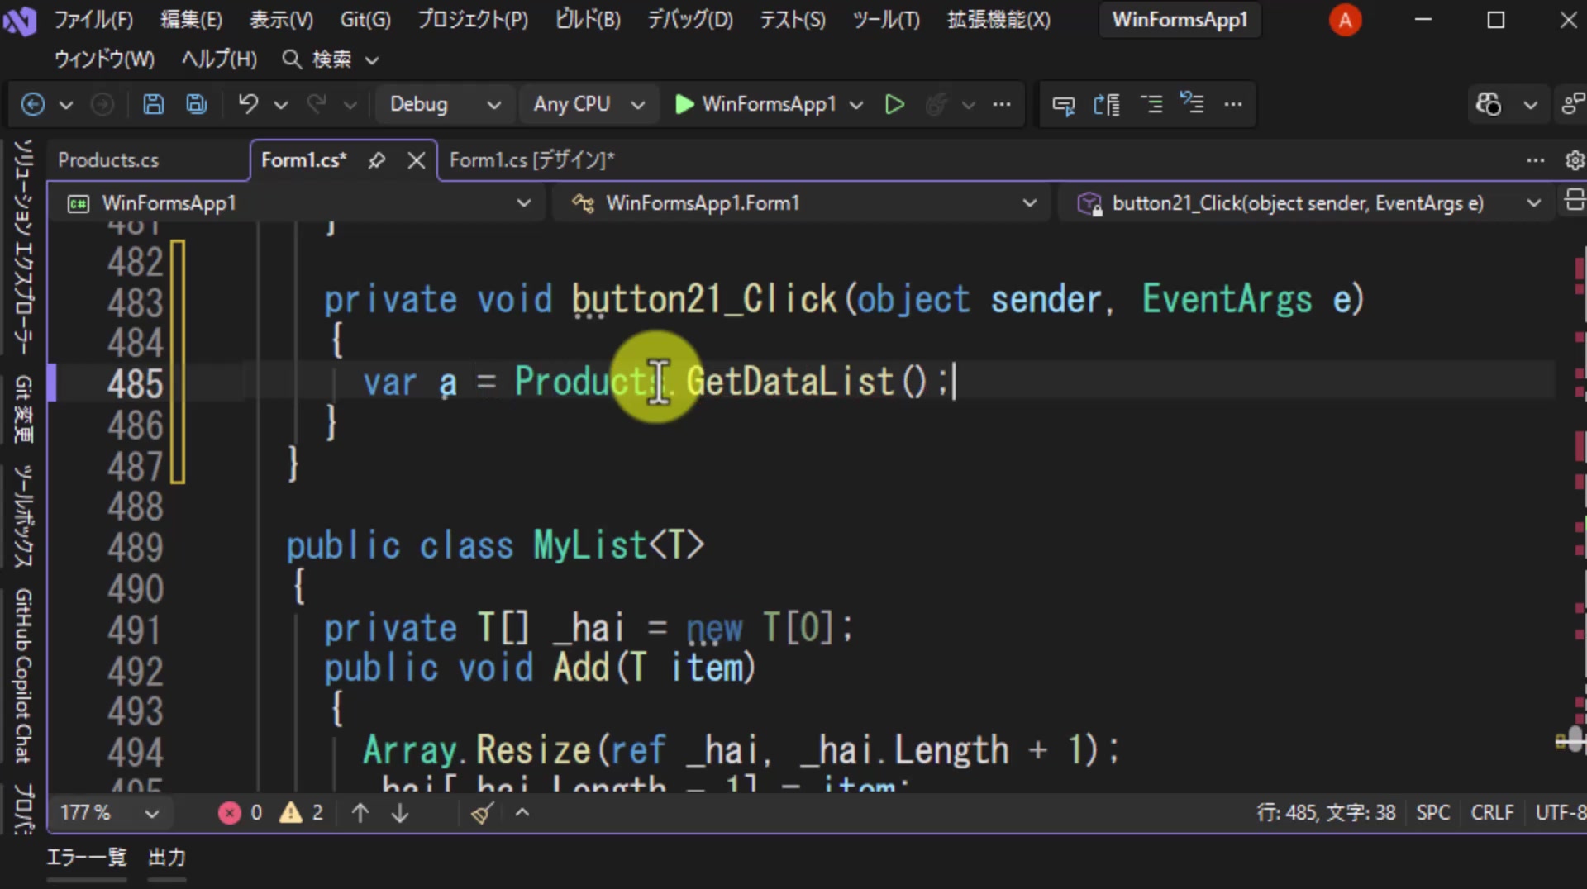The image size is (1587, 889).
Task: Click the uncomment selected lines icon
Action: click(x=1192, y=104)
